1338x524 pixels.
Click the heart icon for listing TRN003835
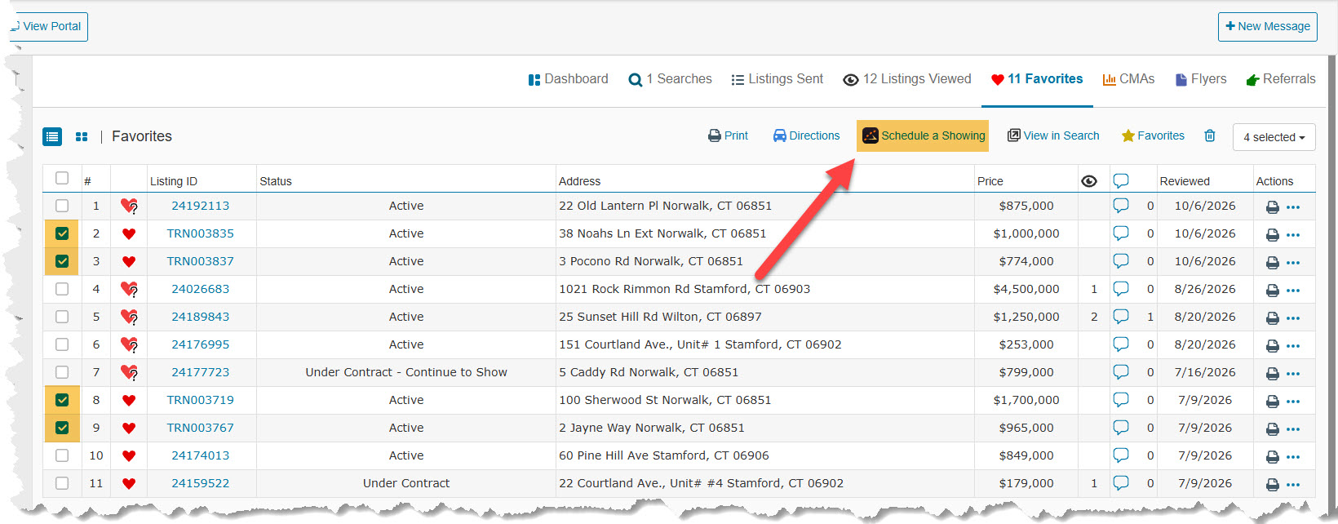tap(128, 233)
